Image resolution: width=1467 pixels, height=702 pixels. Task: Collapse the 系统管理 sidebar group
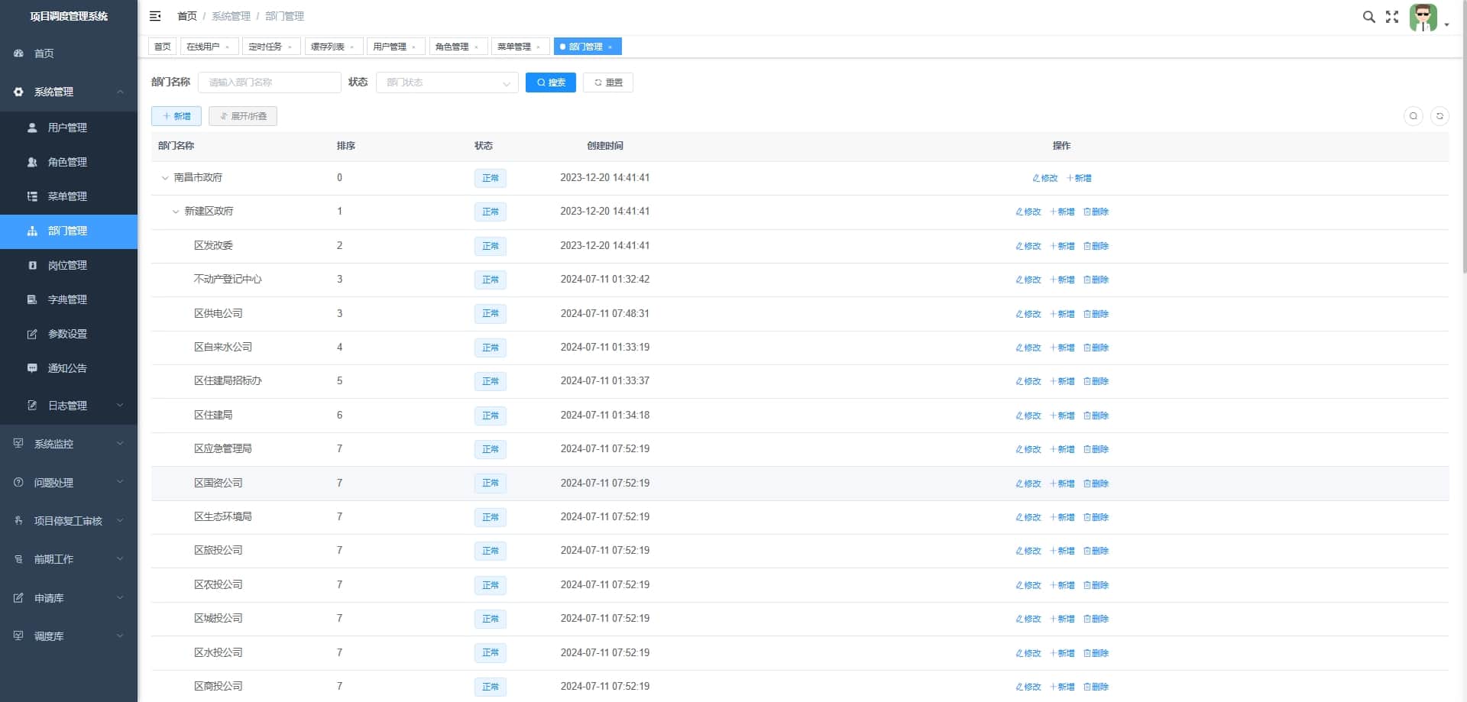[x=69, y=92]
